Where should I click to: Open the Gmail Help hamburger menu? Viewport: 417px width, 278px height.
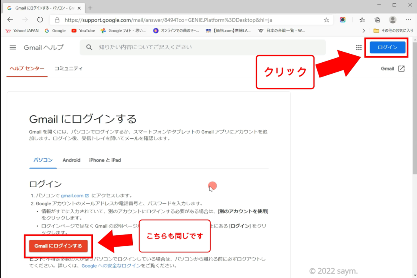(13, 47)
